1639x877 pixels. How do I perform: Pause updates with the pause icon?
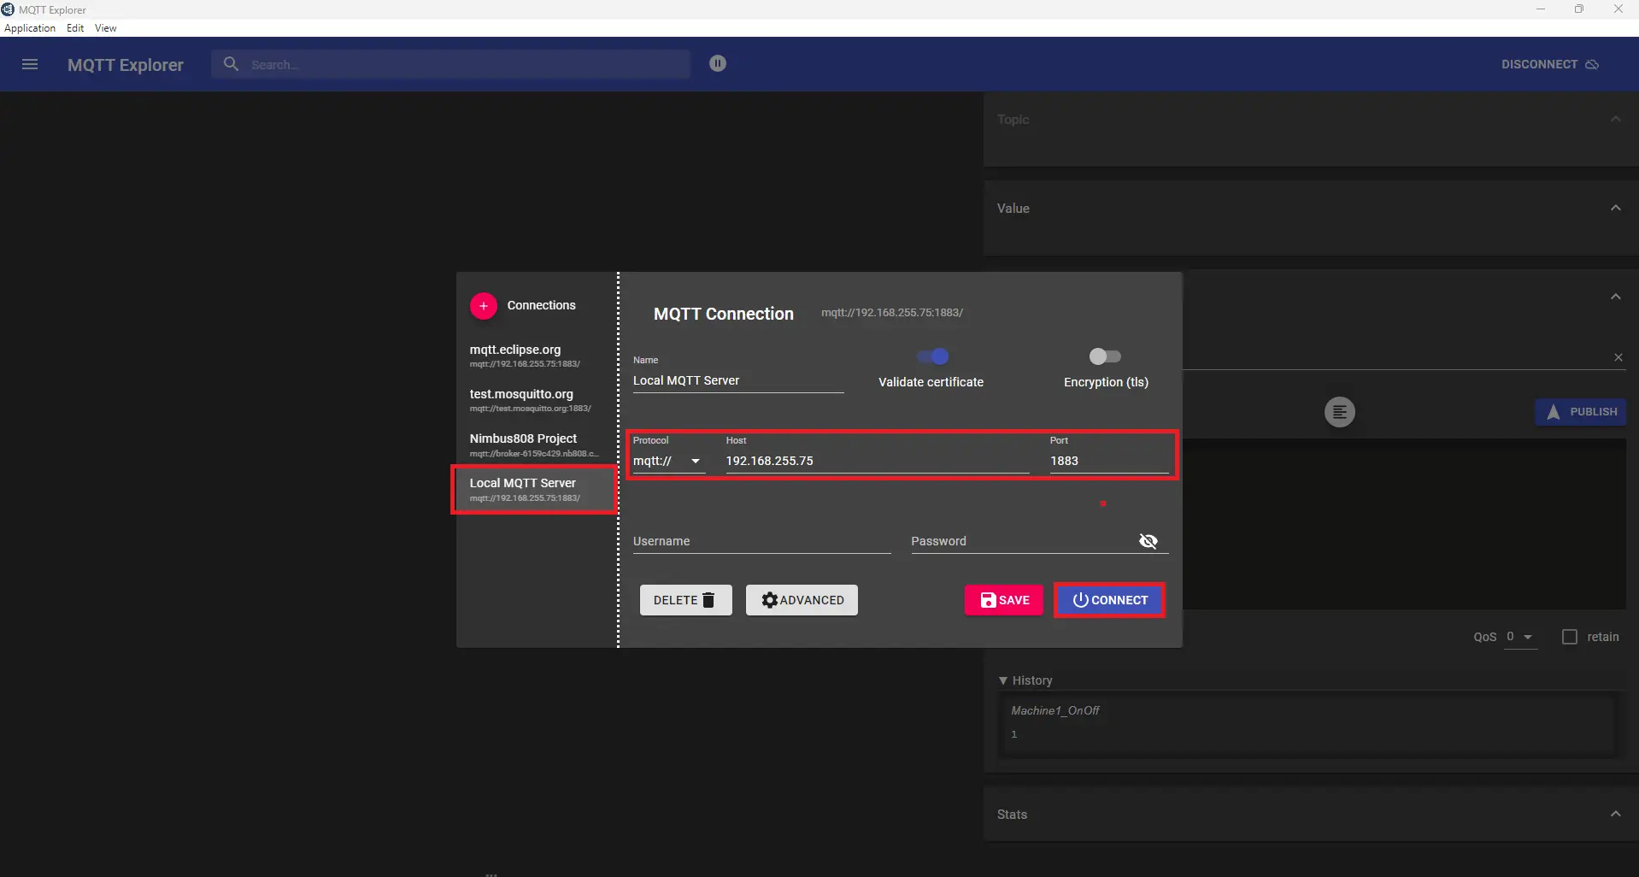click(718, 63)
